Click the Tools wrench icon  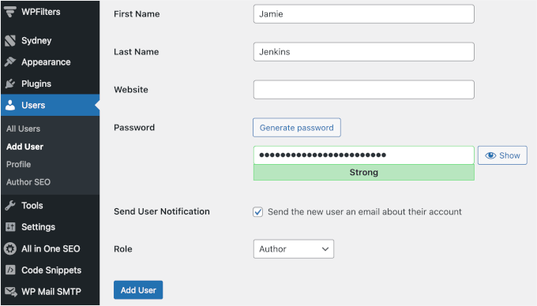10,206
